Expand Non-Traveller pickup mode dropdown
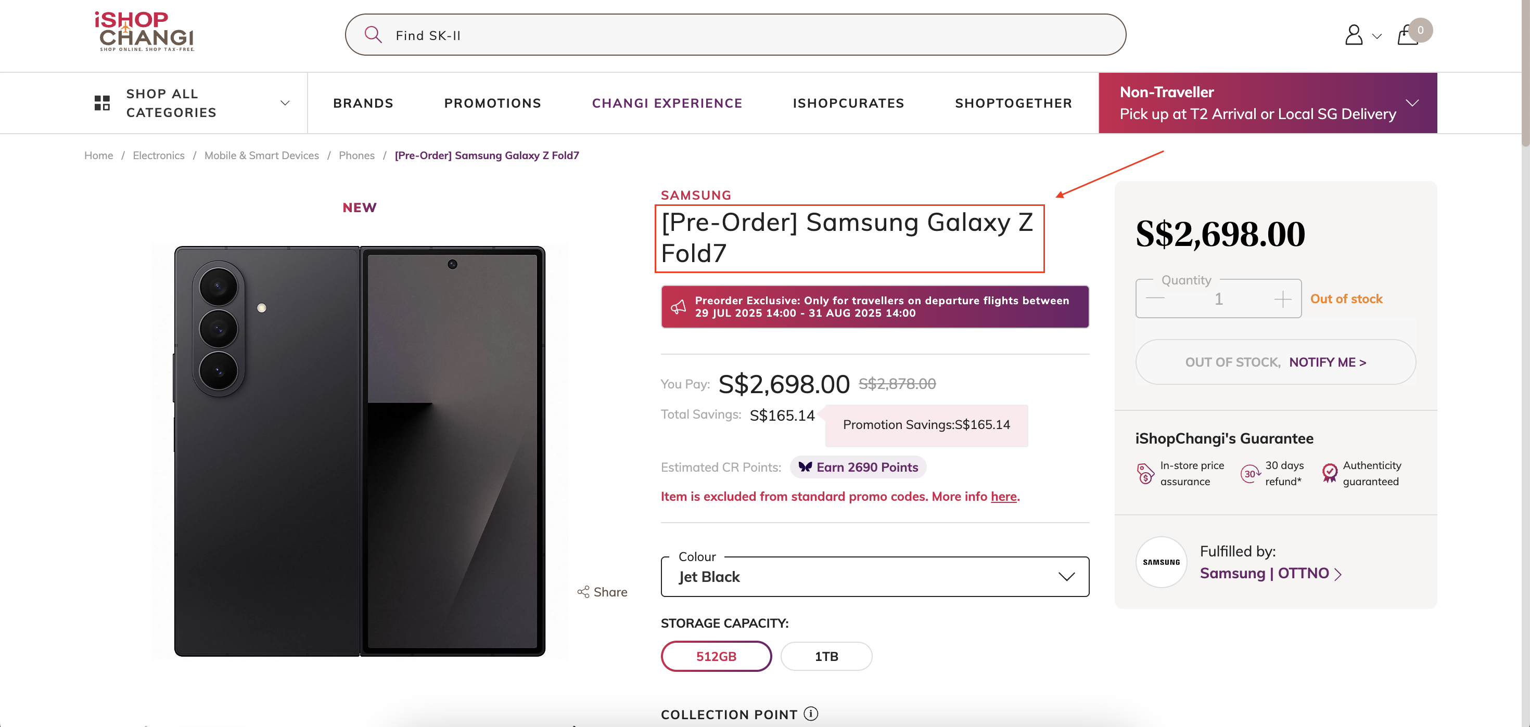Image resolution: width=1530 pixels, height=727 pixels. click(x=1412, y=103)
